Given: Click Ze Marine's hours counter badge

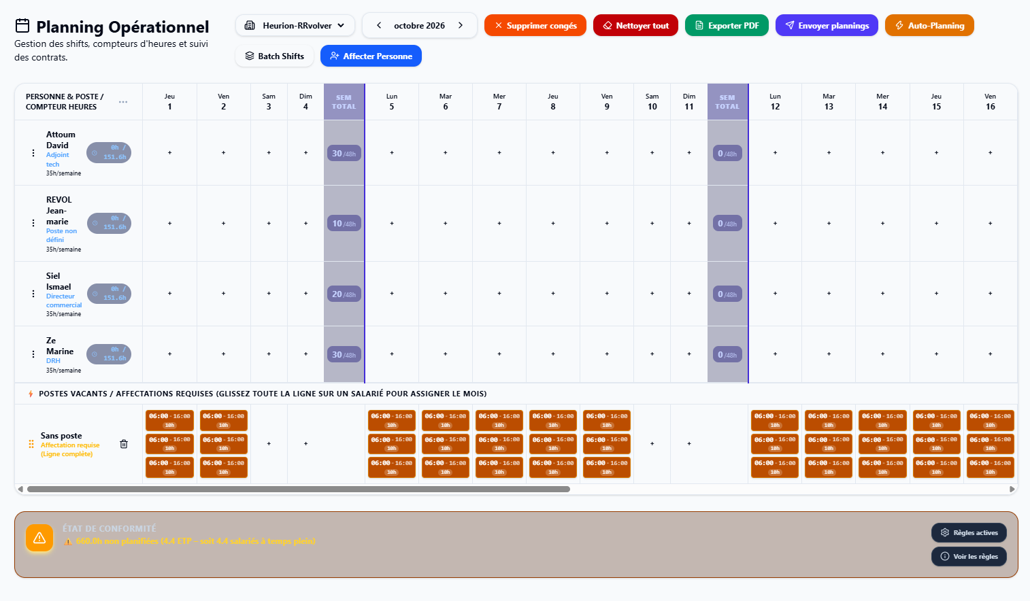Looking at the screenshot, I should click(x=109, y=354).
